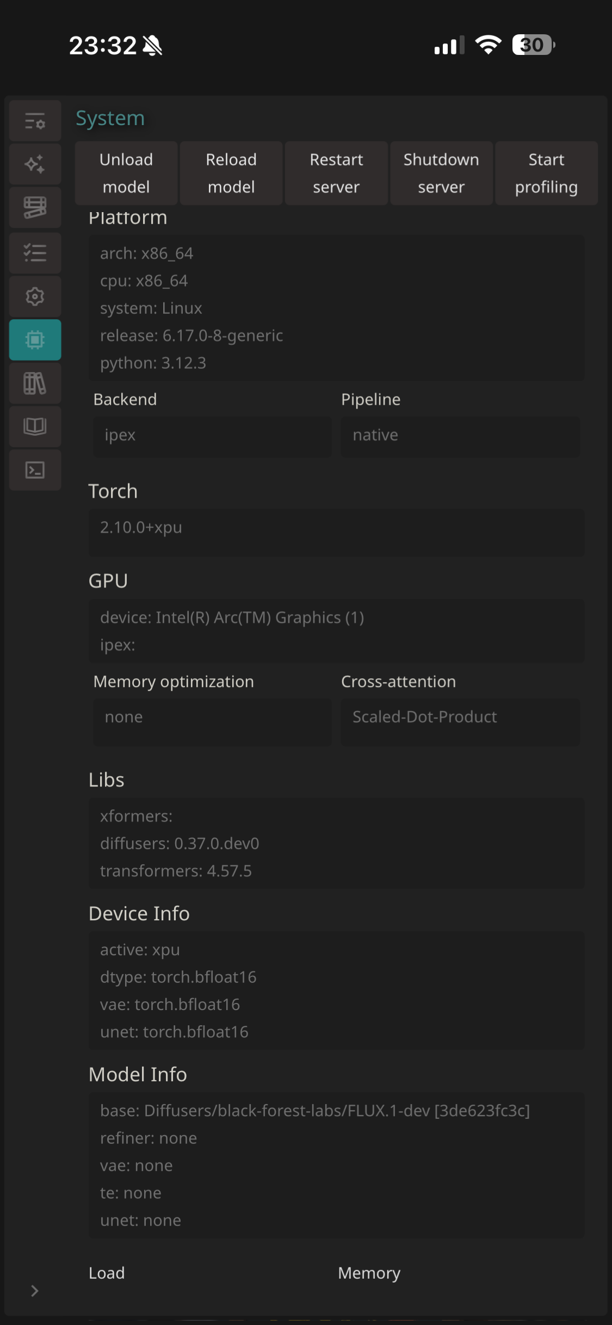Open the upright books library icon
The height and width of the screenshot is (1325, 612).
tap(35, 383)
